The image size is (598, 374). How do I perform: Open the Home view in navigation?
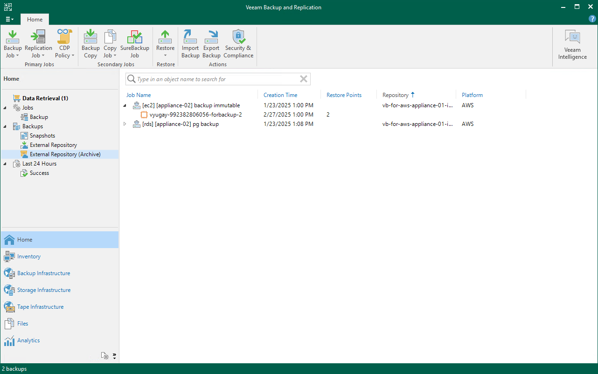(60, 240)
